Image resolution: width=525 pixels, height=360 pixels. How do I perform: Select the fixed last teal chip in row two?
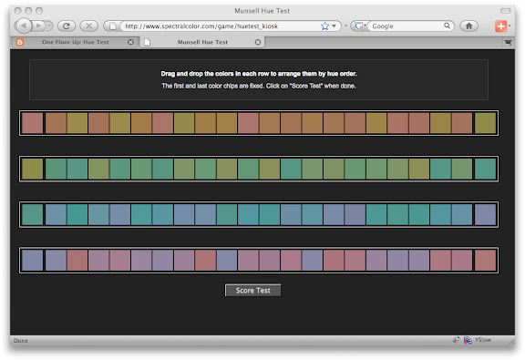coord(485,169)
